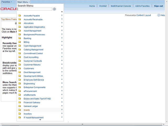Screen dimensions: 168x126
Task: Expand the Asset Management submenu arrow
Action: (x=62, y=30)
